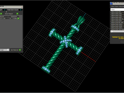This screenshot has width=124, height=93.
Task: Click the gem quantity cell 74 in table
Action: (x=10, y=18)
